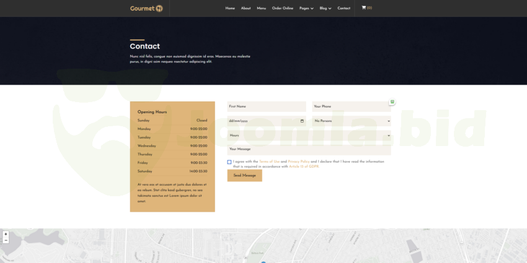Image resolution: width=527 pixels, height=263 pixels.
Task: Click the calendar icon in date field
Action: [x=302, y=121]
